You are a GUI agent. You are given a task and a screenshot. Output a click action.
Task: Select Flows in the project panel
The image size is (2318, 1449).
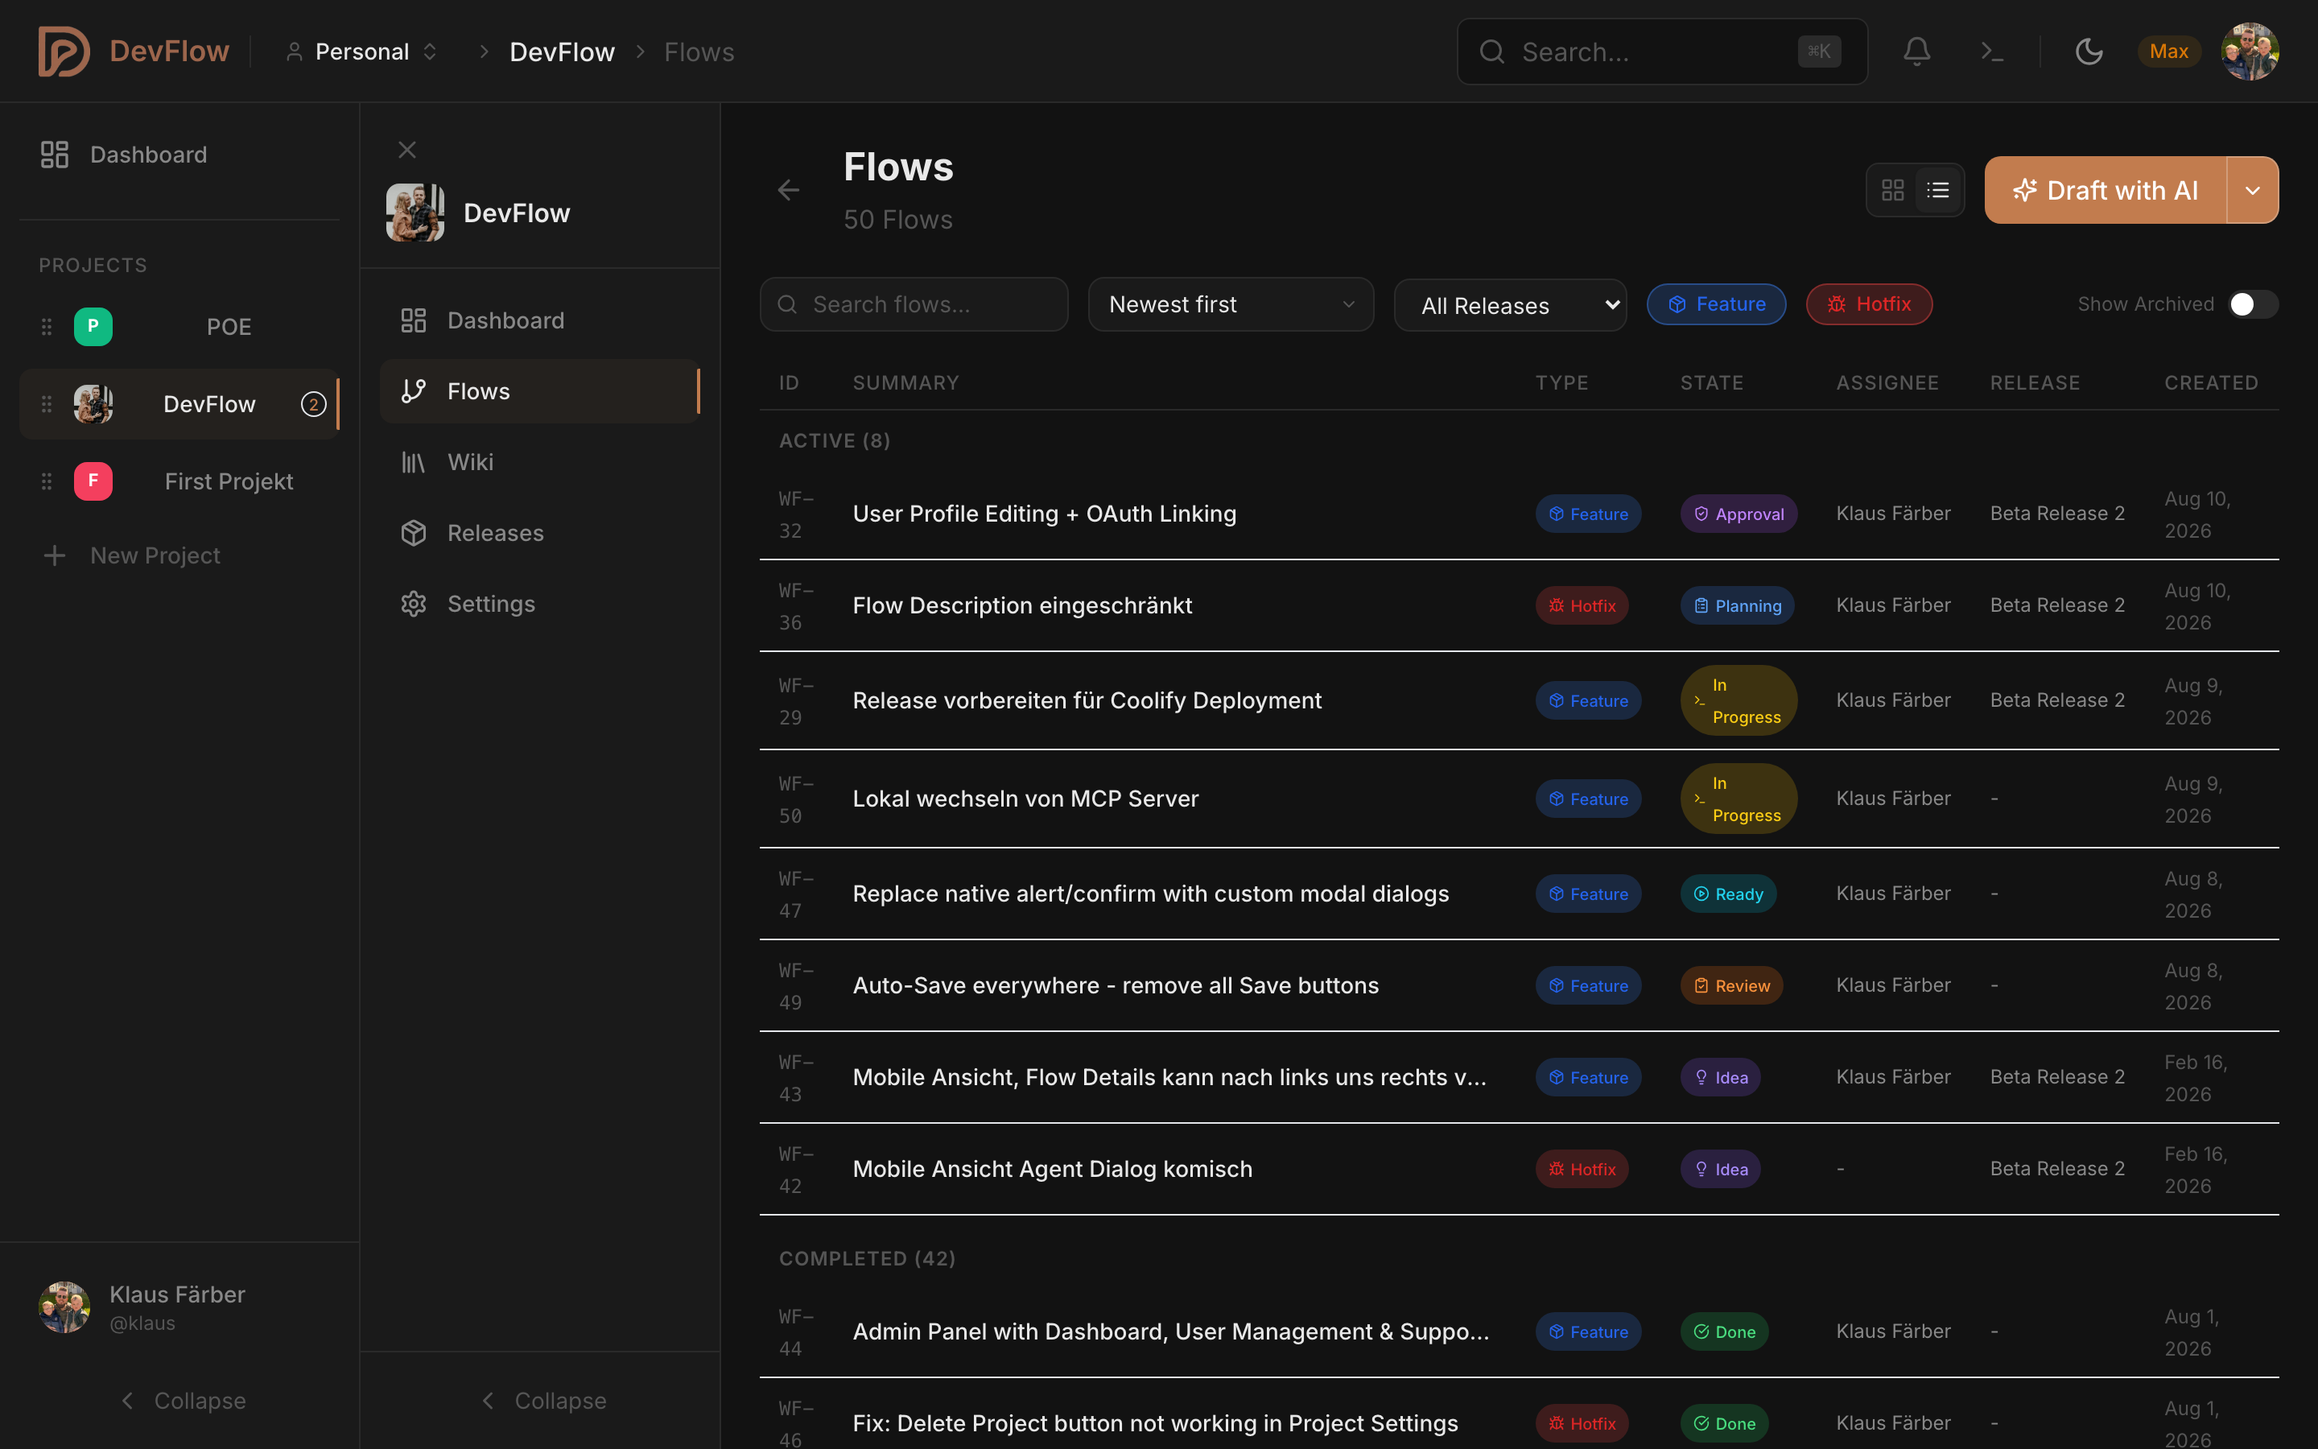(x=540, y=391)
